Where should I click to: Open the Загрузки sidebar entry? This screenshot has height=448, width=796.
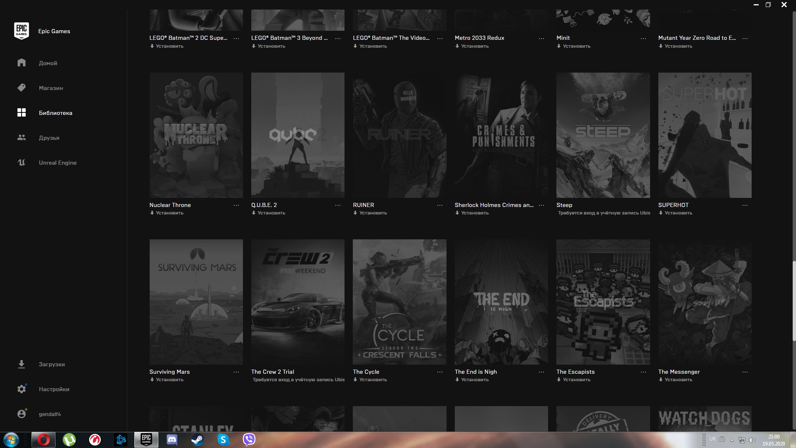52,364
